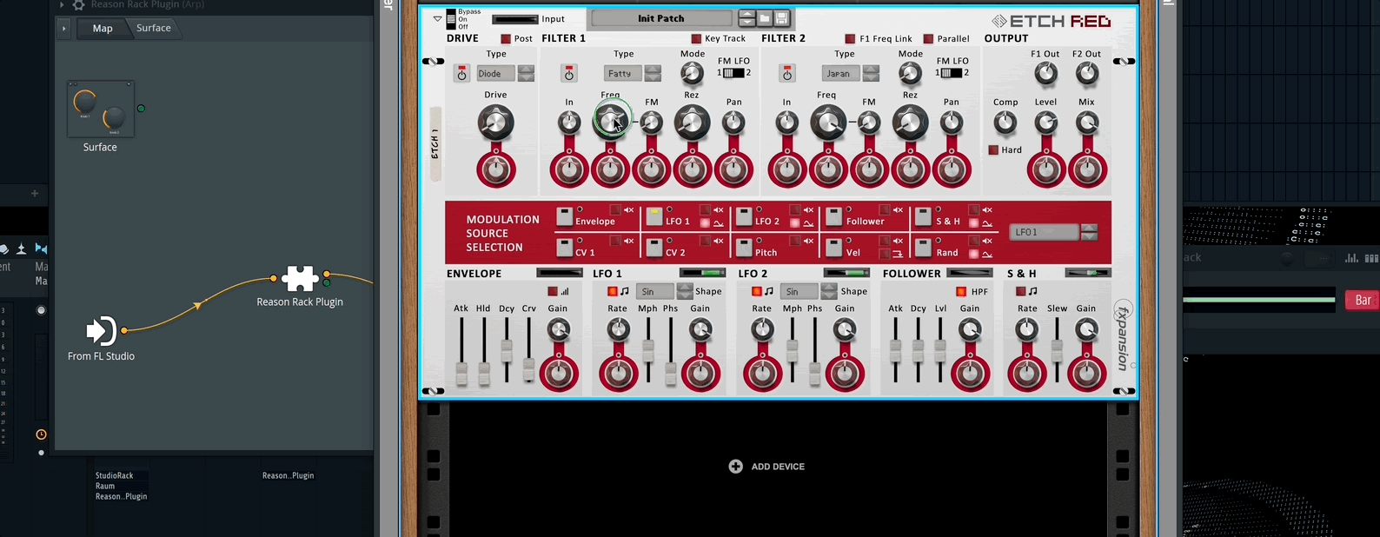Click the Rand modulation source button

[924, 248]
